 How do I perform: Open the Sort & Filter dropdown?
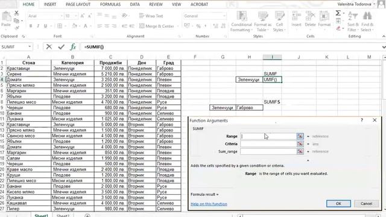[x=353, y=22]
